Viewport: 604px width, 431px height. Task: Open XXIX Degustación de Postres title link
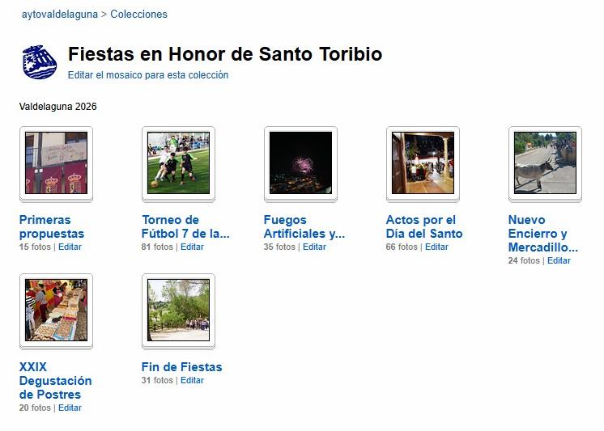56,381
